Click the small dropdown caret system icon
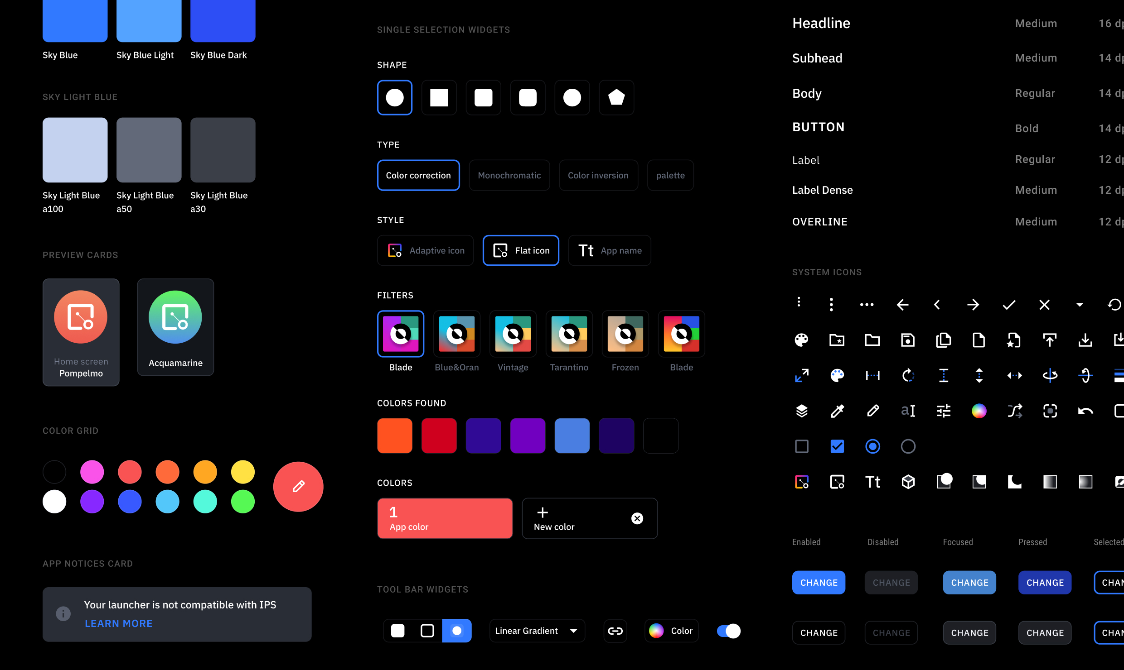 point(1080,305)
